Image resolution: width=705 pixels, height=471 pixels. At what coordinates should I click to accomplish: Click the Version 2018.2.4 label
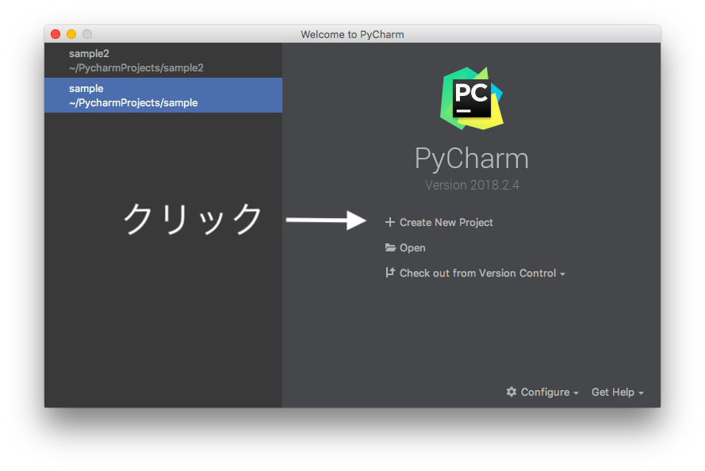click(x=471, y=185)
